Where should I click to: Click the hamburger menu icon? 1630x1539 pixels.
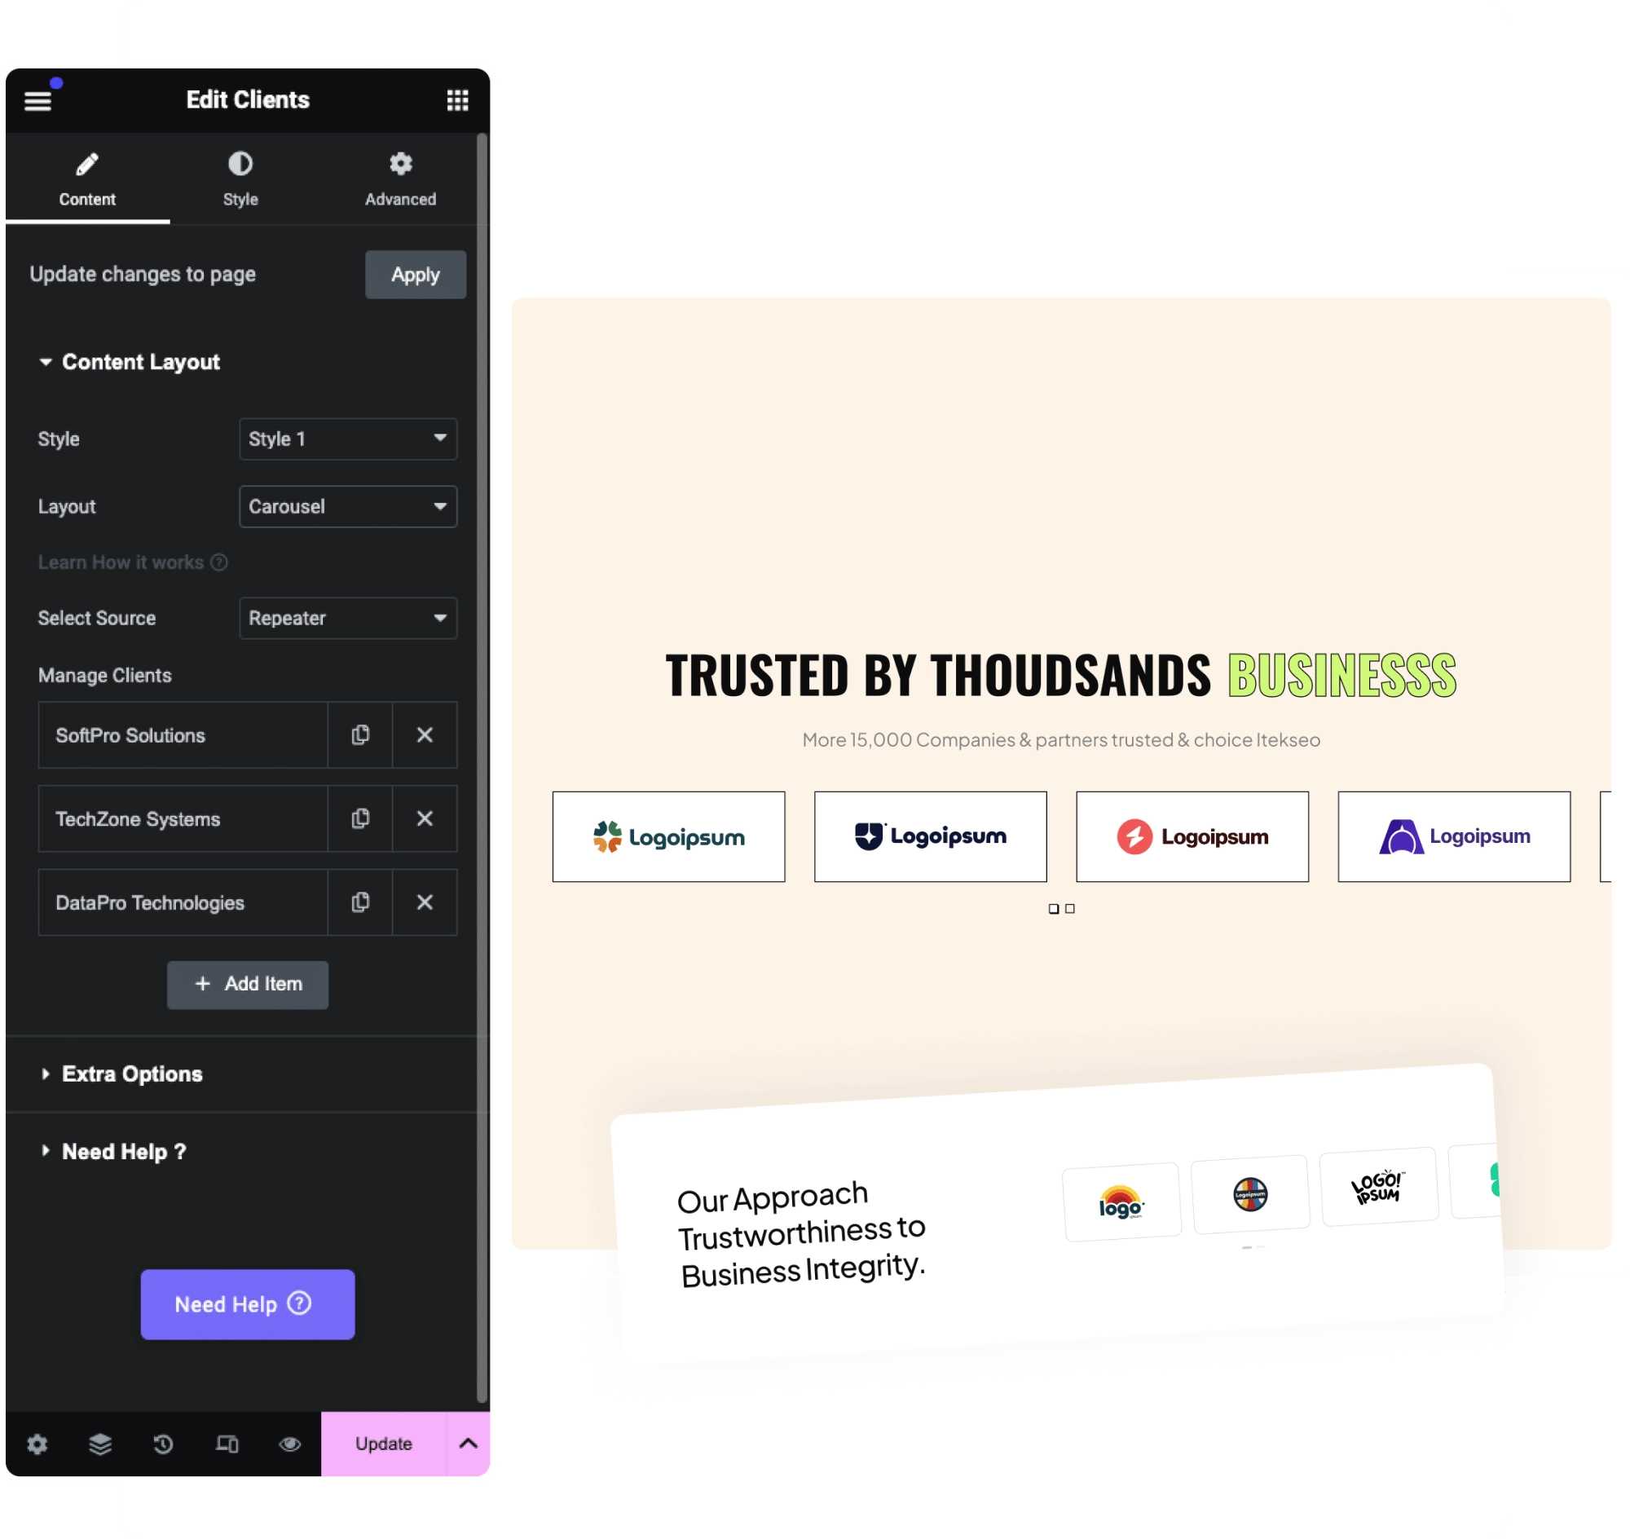point(41,99)
